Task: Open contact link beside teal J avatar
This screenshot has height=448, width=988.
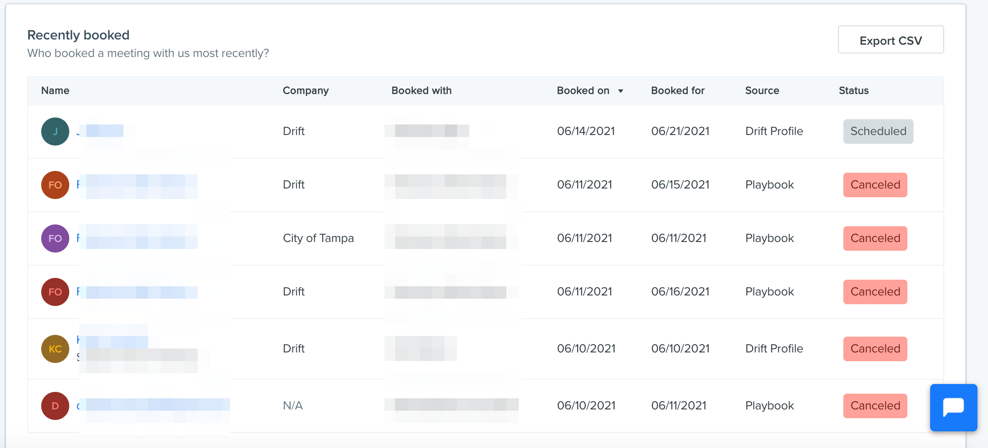Action: [x=100, y=131]
